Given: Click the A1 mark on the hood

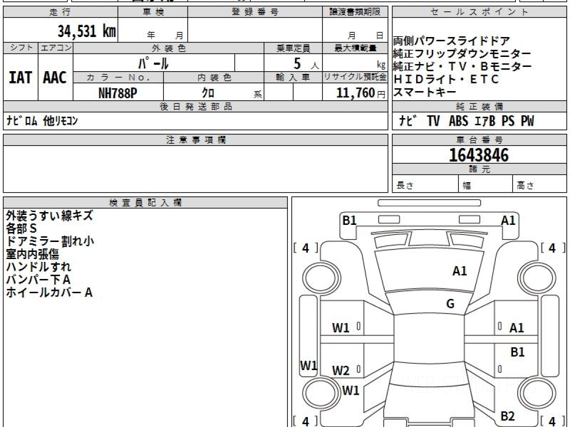Looking at the screenshot, I should 459,271.
